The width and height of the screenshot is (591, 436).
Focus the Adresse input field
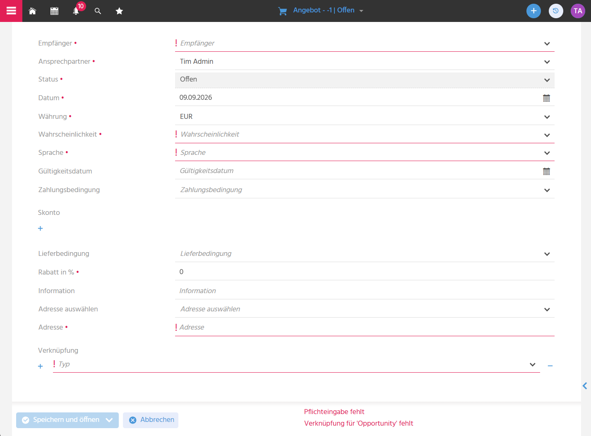pyautogui.click(x=365, y=328)
